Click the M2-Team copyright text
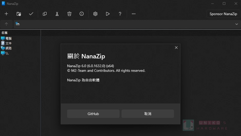This screenshot has height=136, width=241. click(106, 71)
